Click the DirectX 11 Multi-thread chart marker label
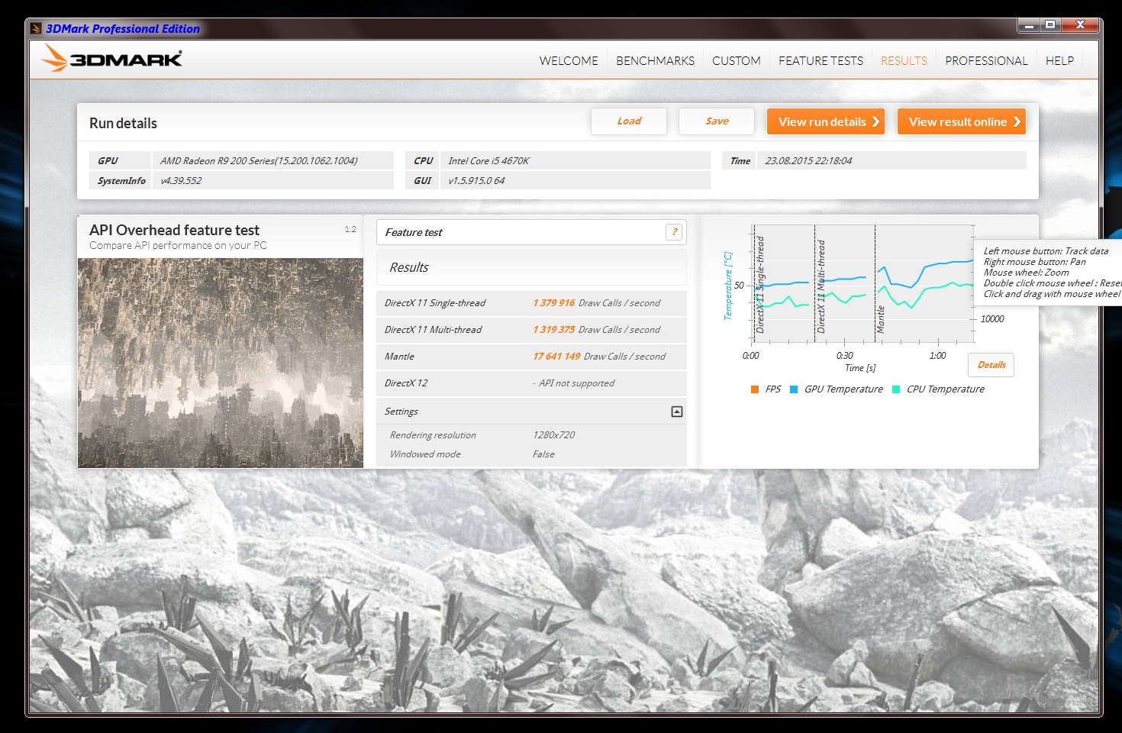This screenshot has width=1122, height=733. [821, 286]
